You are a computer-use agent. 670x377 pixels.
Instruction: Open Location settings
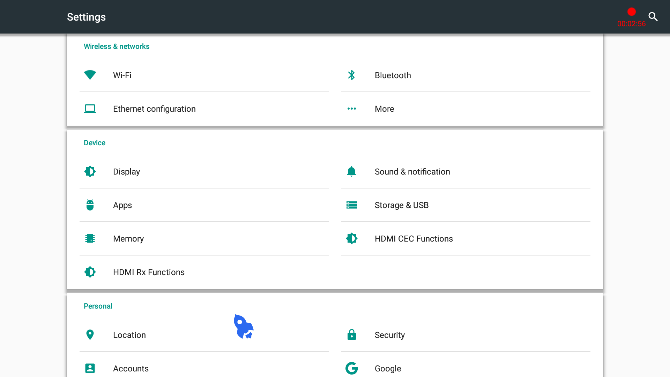pyautogui.click(x=129, y=335)
